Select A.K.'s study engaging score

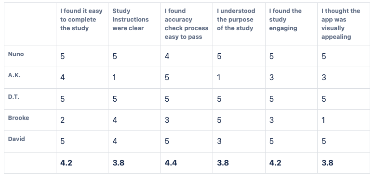(271, 78)
